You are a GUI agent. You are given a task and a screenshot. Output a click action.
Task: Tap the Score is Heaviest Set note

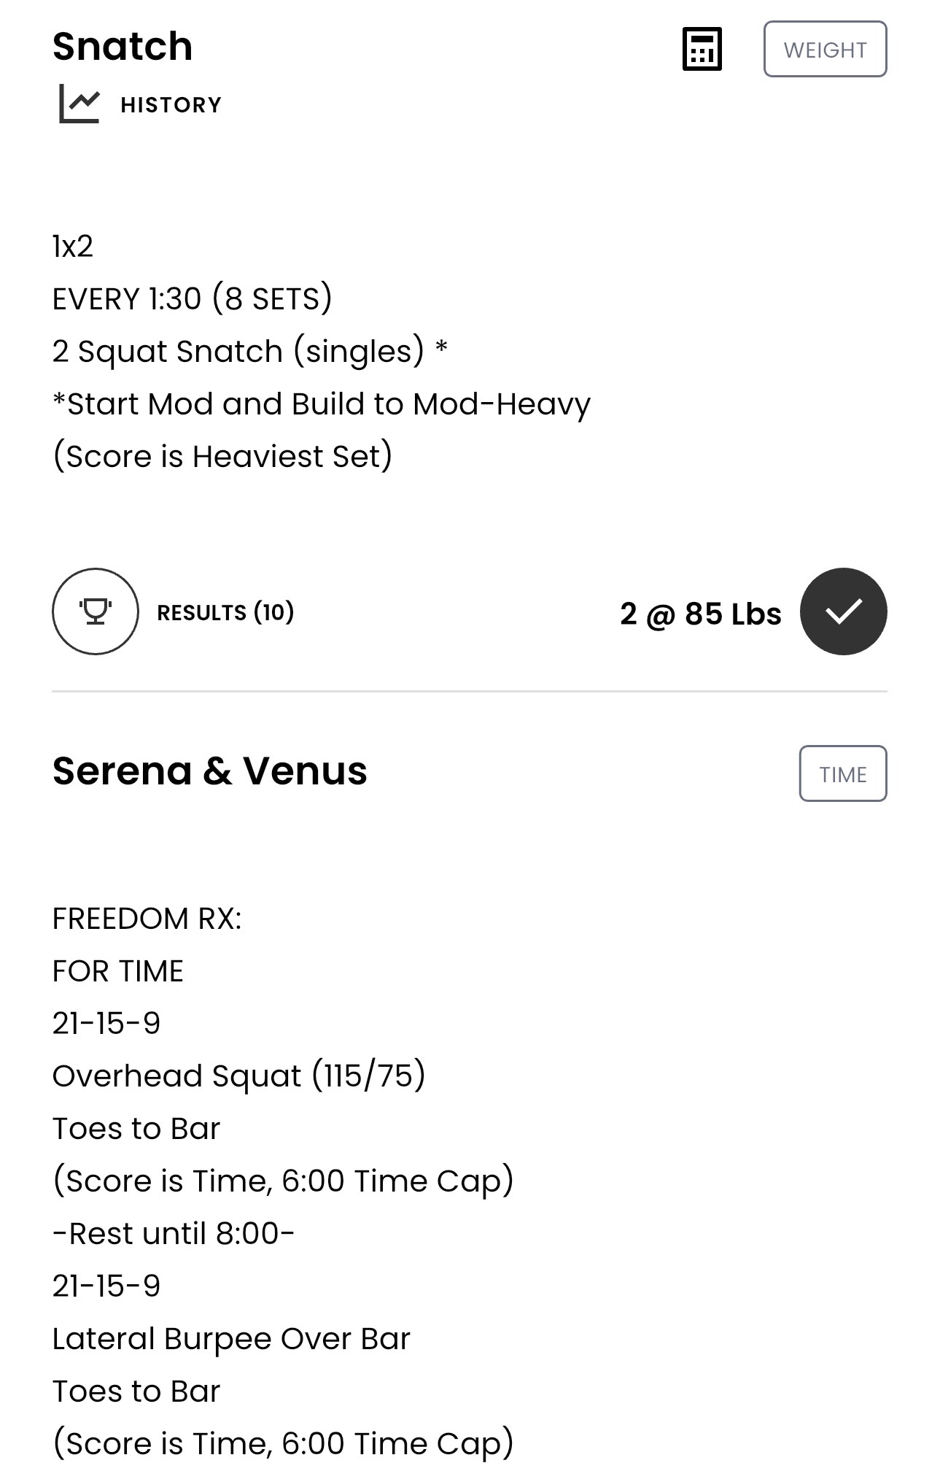[x=222, y=456]
